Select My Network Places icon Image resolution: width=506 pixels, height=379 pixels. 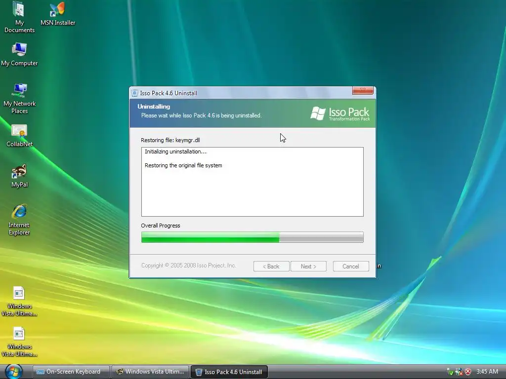pos(19,98)
